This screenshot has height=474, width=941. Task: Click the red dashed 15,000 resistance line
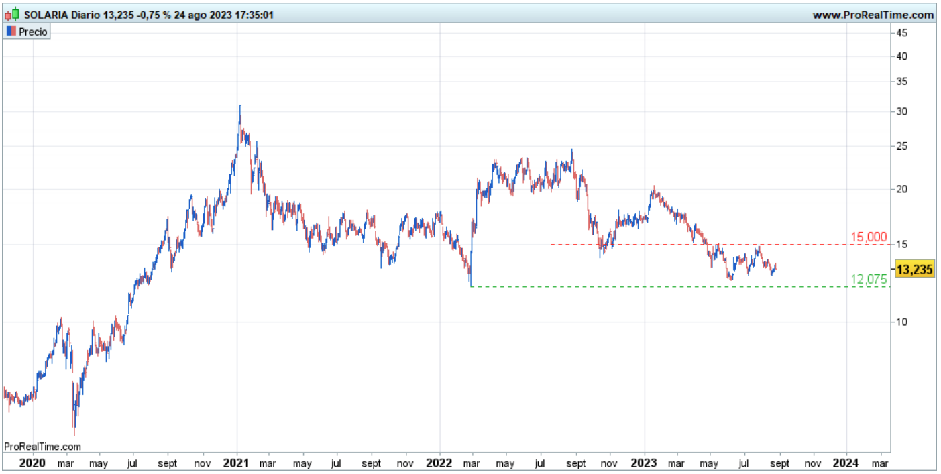[x=719, y=244]
